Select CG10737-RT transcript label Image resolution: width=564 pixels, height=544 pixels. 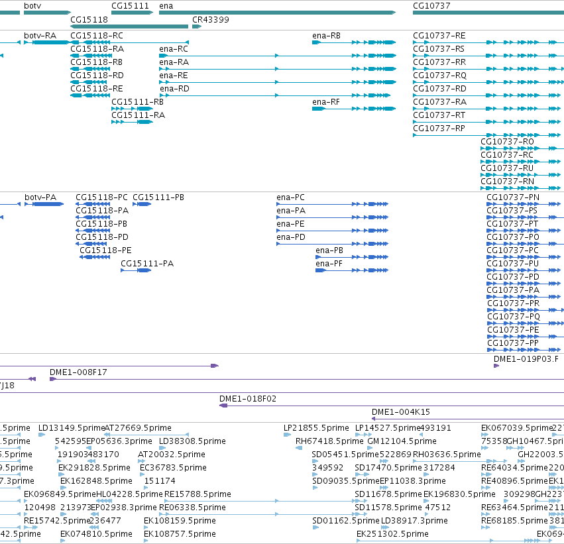(439, 115)
